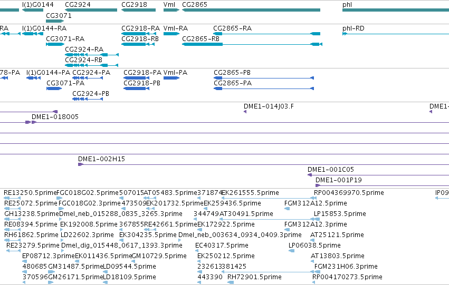Click the CG2865 gene label
Screen dimensions: 449x285
195,5
